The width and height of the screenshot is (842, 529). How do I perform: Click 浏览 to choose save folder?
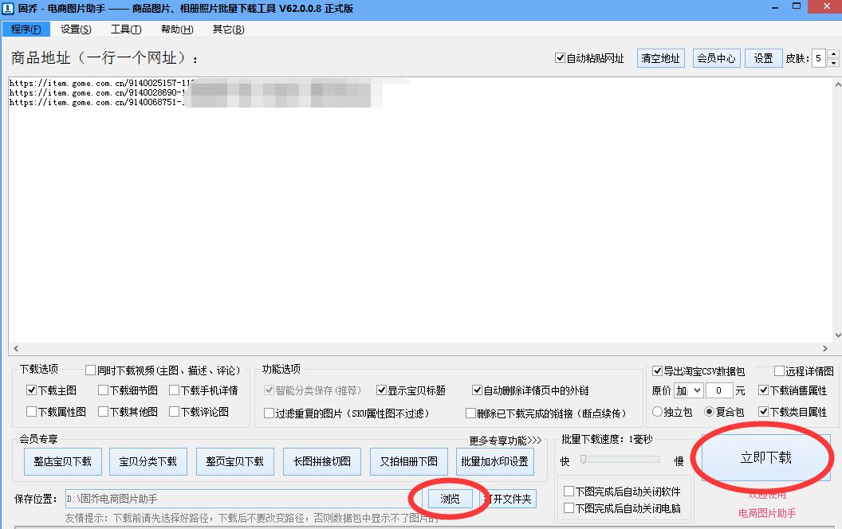click(450, 499)
